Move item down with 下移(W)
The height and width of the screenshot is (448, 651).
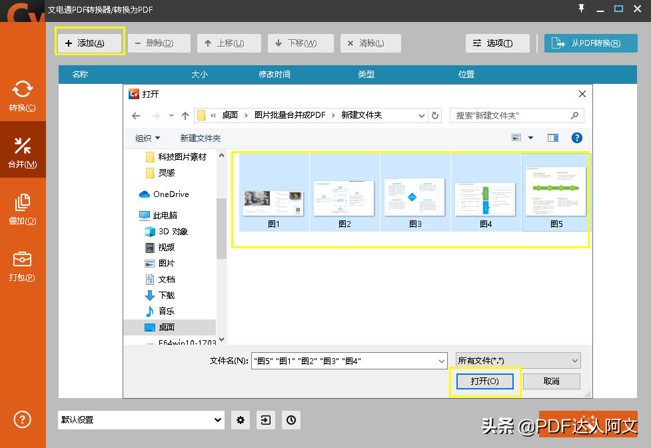(x=301, y=43)
